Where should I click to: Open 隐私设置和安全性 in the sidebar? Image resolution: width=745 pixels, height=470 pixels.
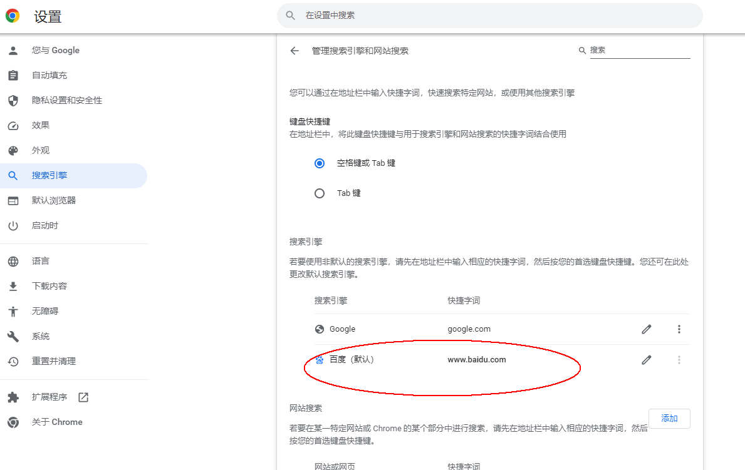tap(67, 100)
